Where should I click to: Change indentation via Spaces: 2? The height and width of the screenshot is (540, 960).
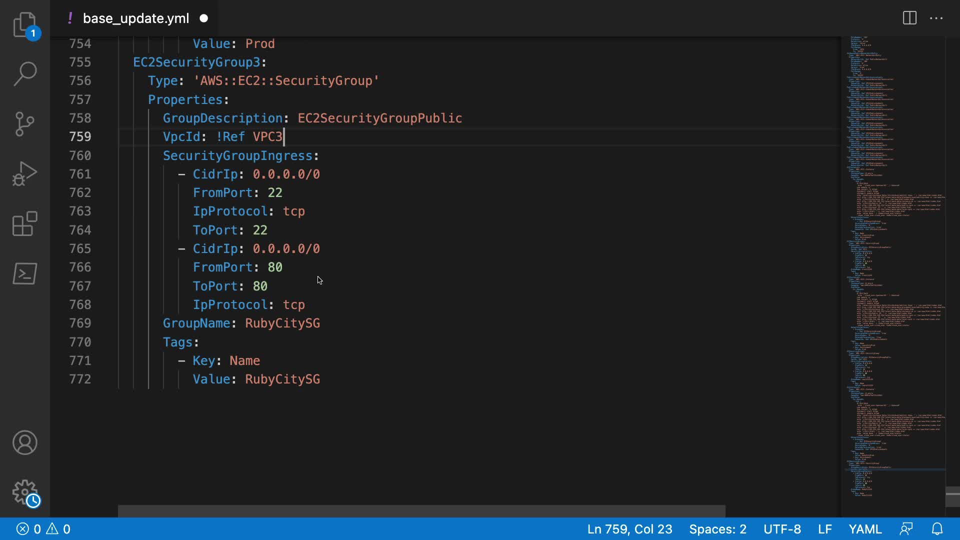coord(717,529)
